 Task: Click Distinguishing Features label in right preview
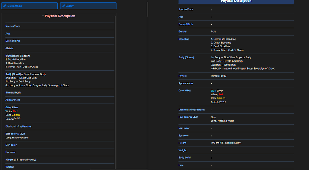[192, 110]
